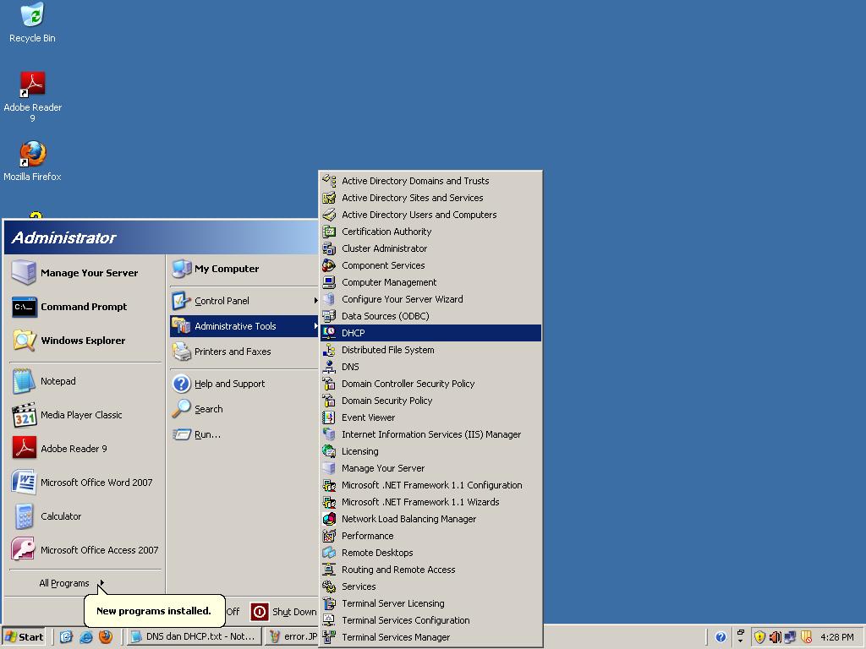Click the New programs installed balloon
The image size is (866, 649).
pos(154,610)
